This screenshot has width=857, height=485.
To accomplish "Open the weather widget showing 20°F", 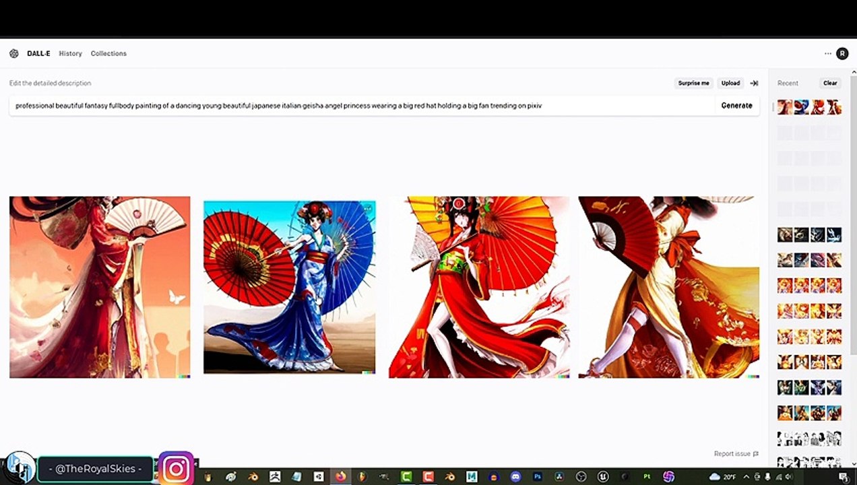I will (722, 477).
